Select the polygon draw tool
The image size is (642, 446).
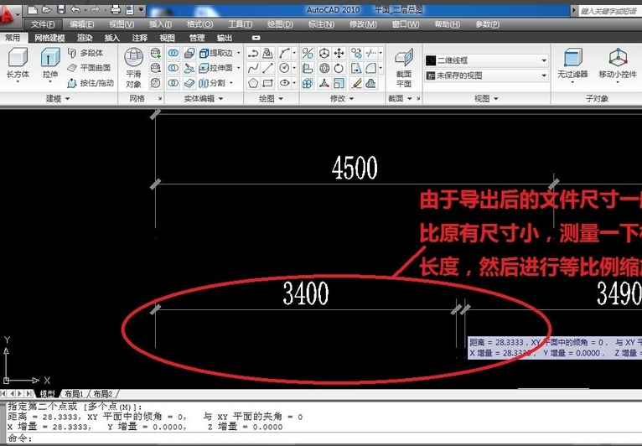click(x=253, y=83)
